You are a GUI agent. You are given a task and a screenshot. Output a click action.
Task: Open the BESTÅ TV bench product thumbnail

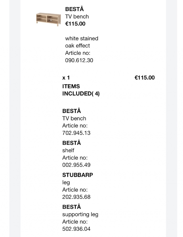[48, 19]
